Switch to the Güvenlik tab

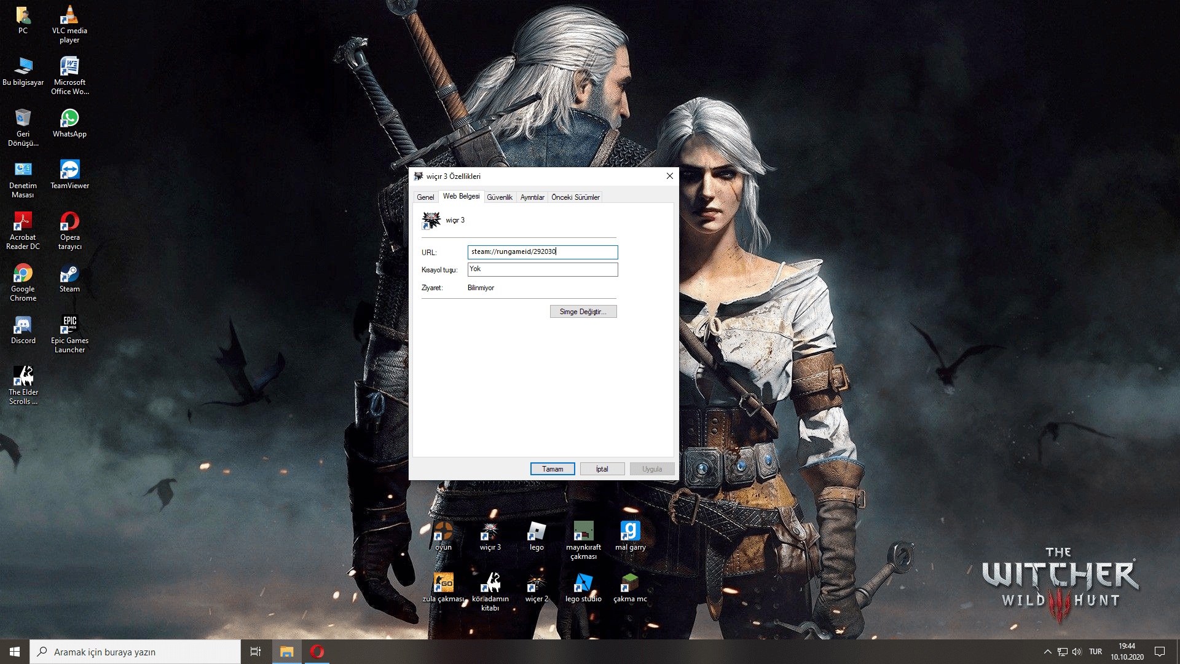pos(499,197)
